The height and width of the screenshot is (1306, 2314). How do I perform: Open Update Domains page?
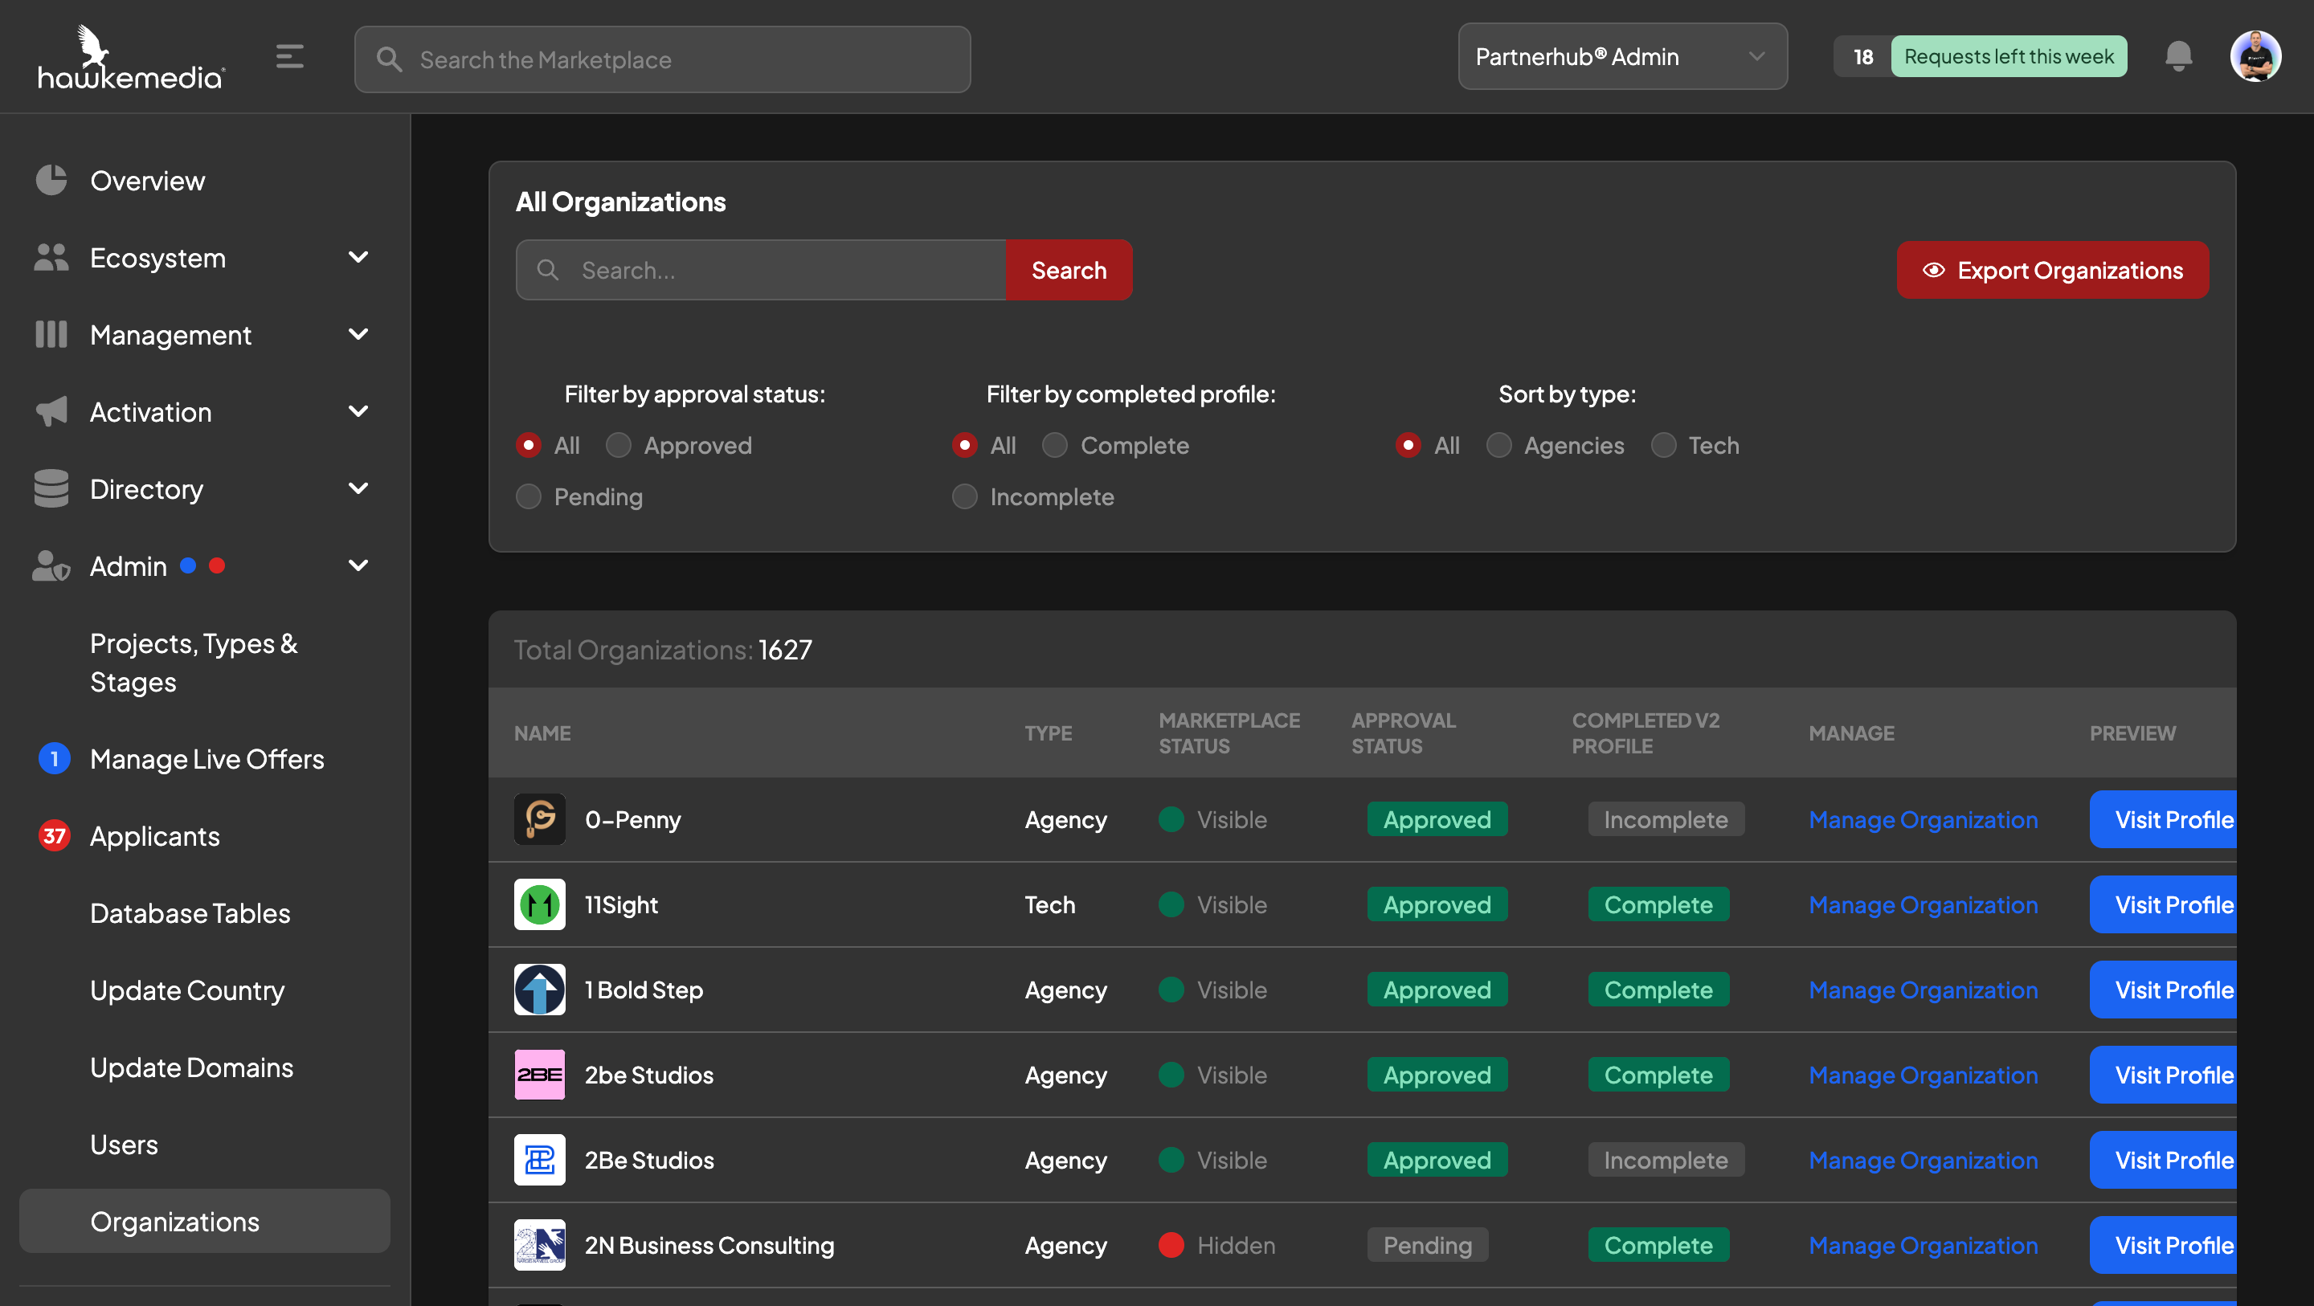(x=191, y=1068)
